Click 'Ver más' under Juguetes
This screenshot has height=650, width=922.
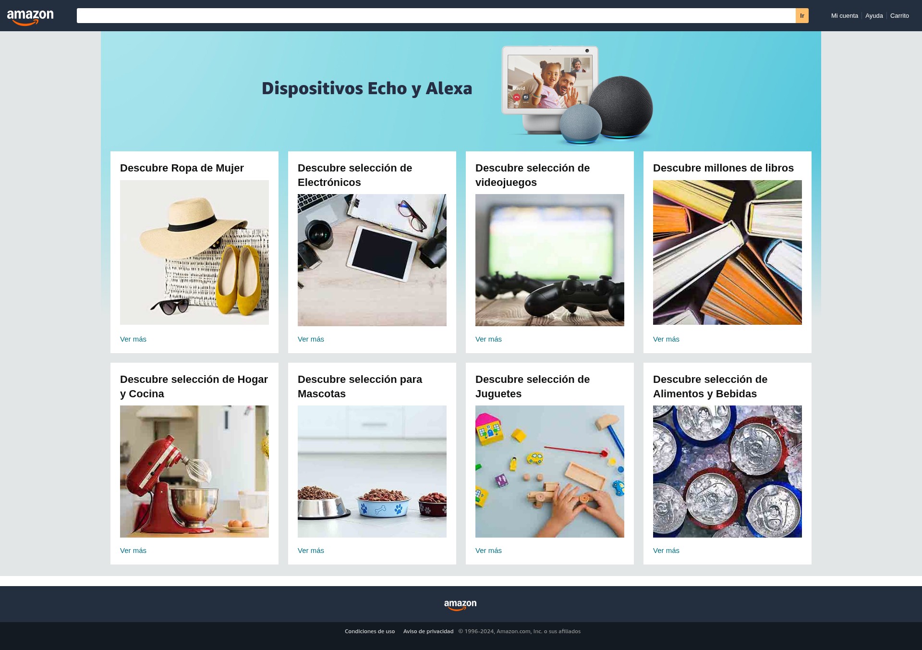(488, 551)
